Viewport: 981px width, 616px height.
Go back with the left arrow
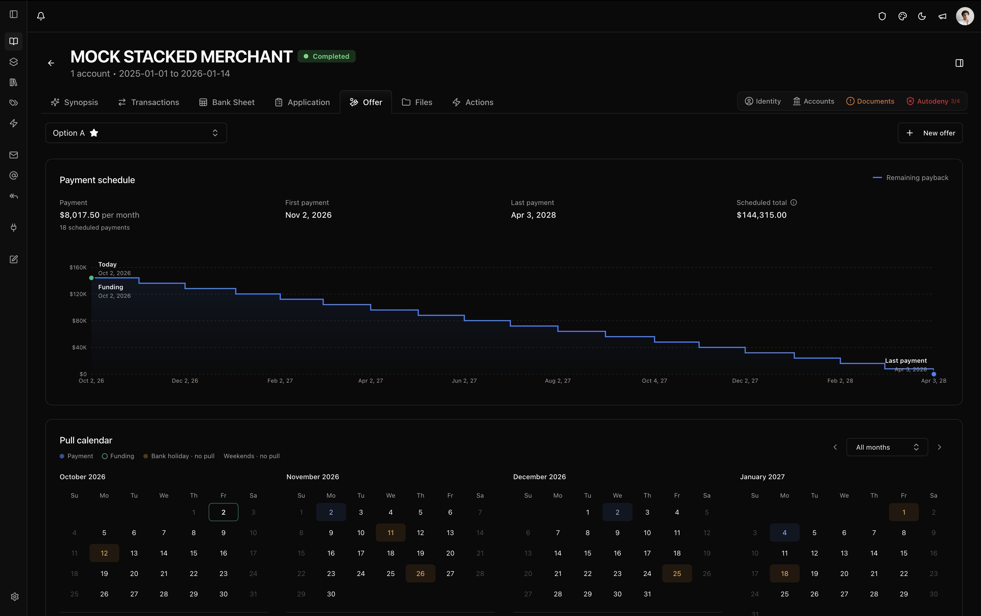51,63
